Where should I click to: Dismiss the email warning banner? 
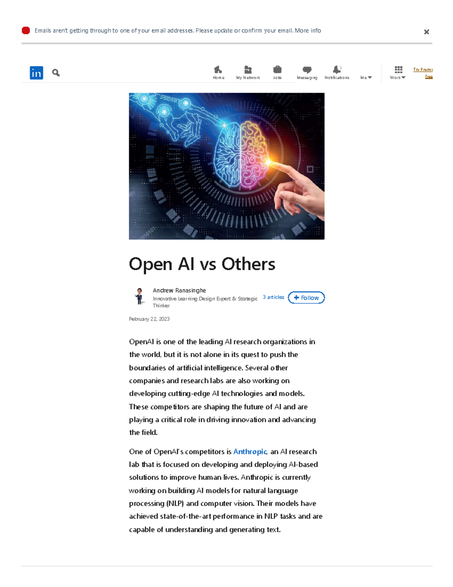pyautogui.click(x=427, y=31)
